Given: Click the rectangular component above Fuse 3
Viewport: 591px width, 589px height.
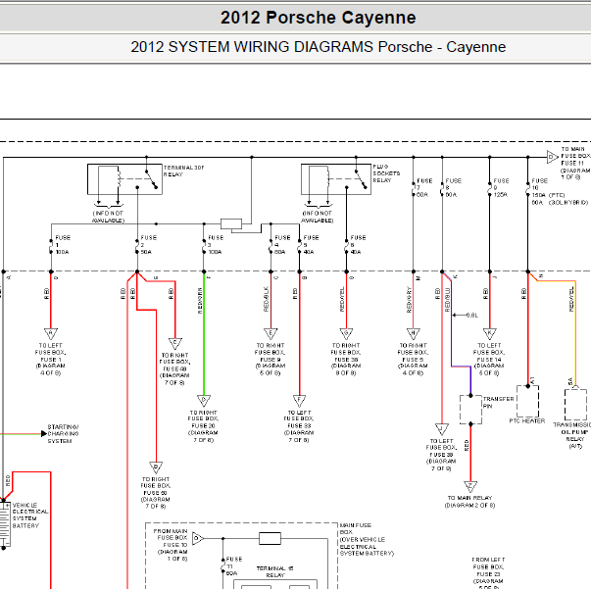Looking at the screenshot, I should point(231,223).
